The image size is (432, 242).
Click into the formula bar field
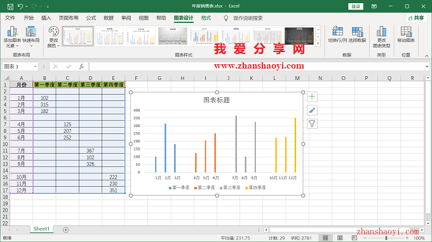(x=257, y=67)
